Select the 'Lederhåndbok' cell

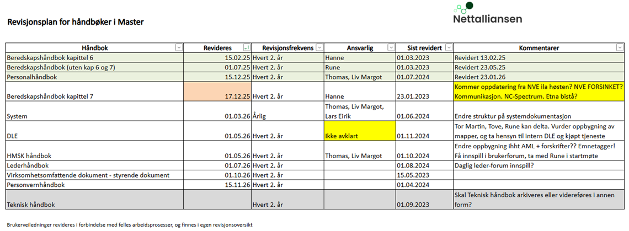pos(94,165)
